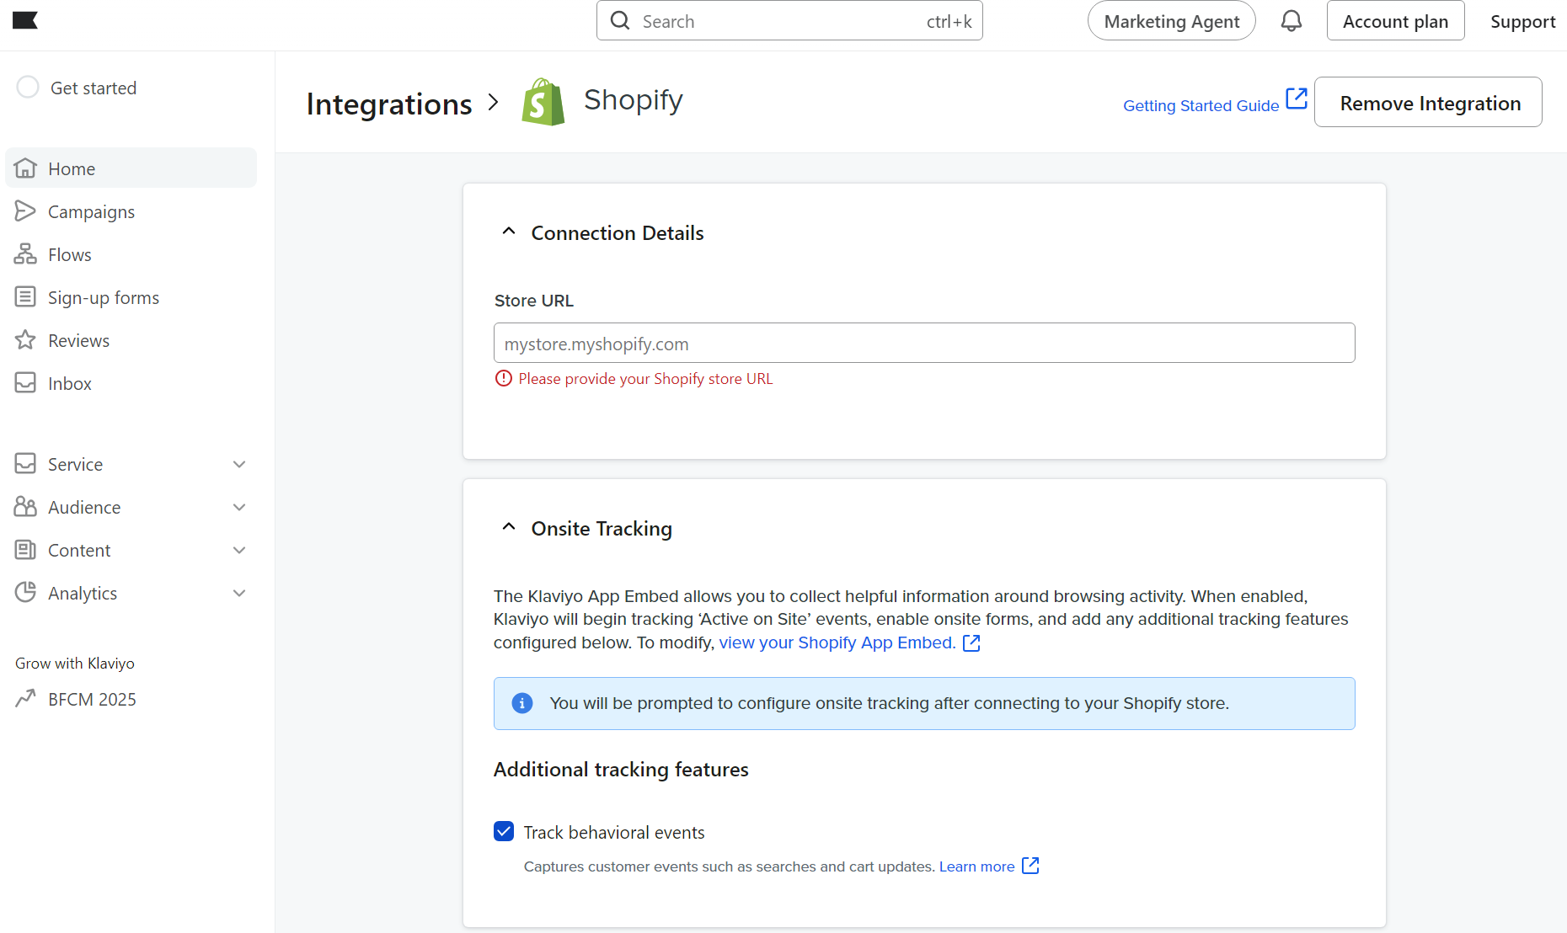Go to Integrations via the breadcrumb
Image resolution: width=1567 pixels, height=933 pixels.
[388, 104]
